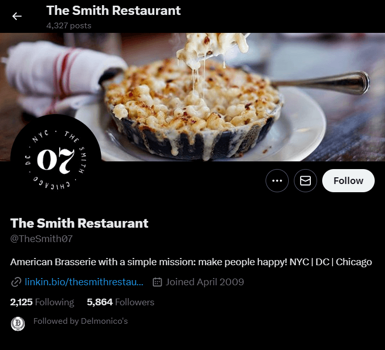Click The Smith Restaurant title in top bar
The height and width of the screenshot is (350, 385).
click(113, 11)
